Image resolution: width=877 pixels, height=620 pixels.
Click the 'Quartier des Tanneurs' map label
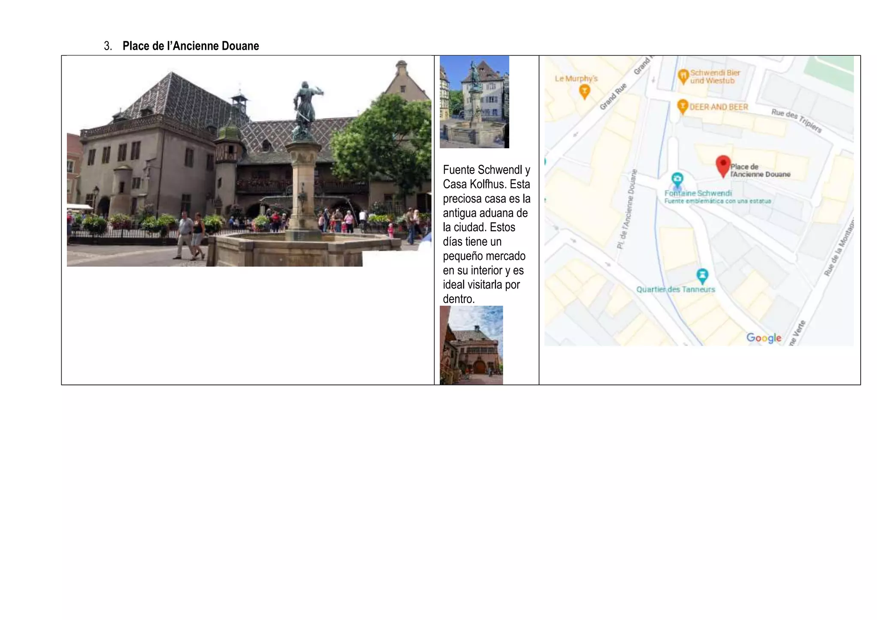(676, 289)
